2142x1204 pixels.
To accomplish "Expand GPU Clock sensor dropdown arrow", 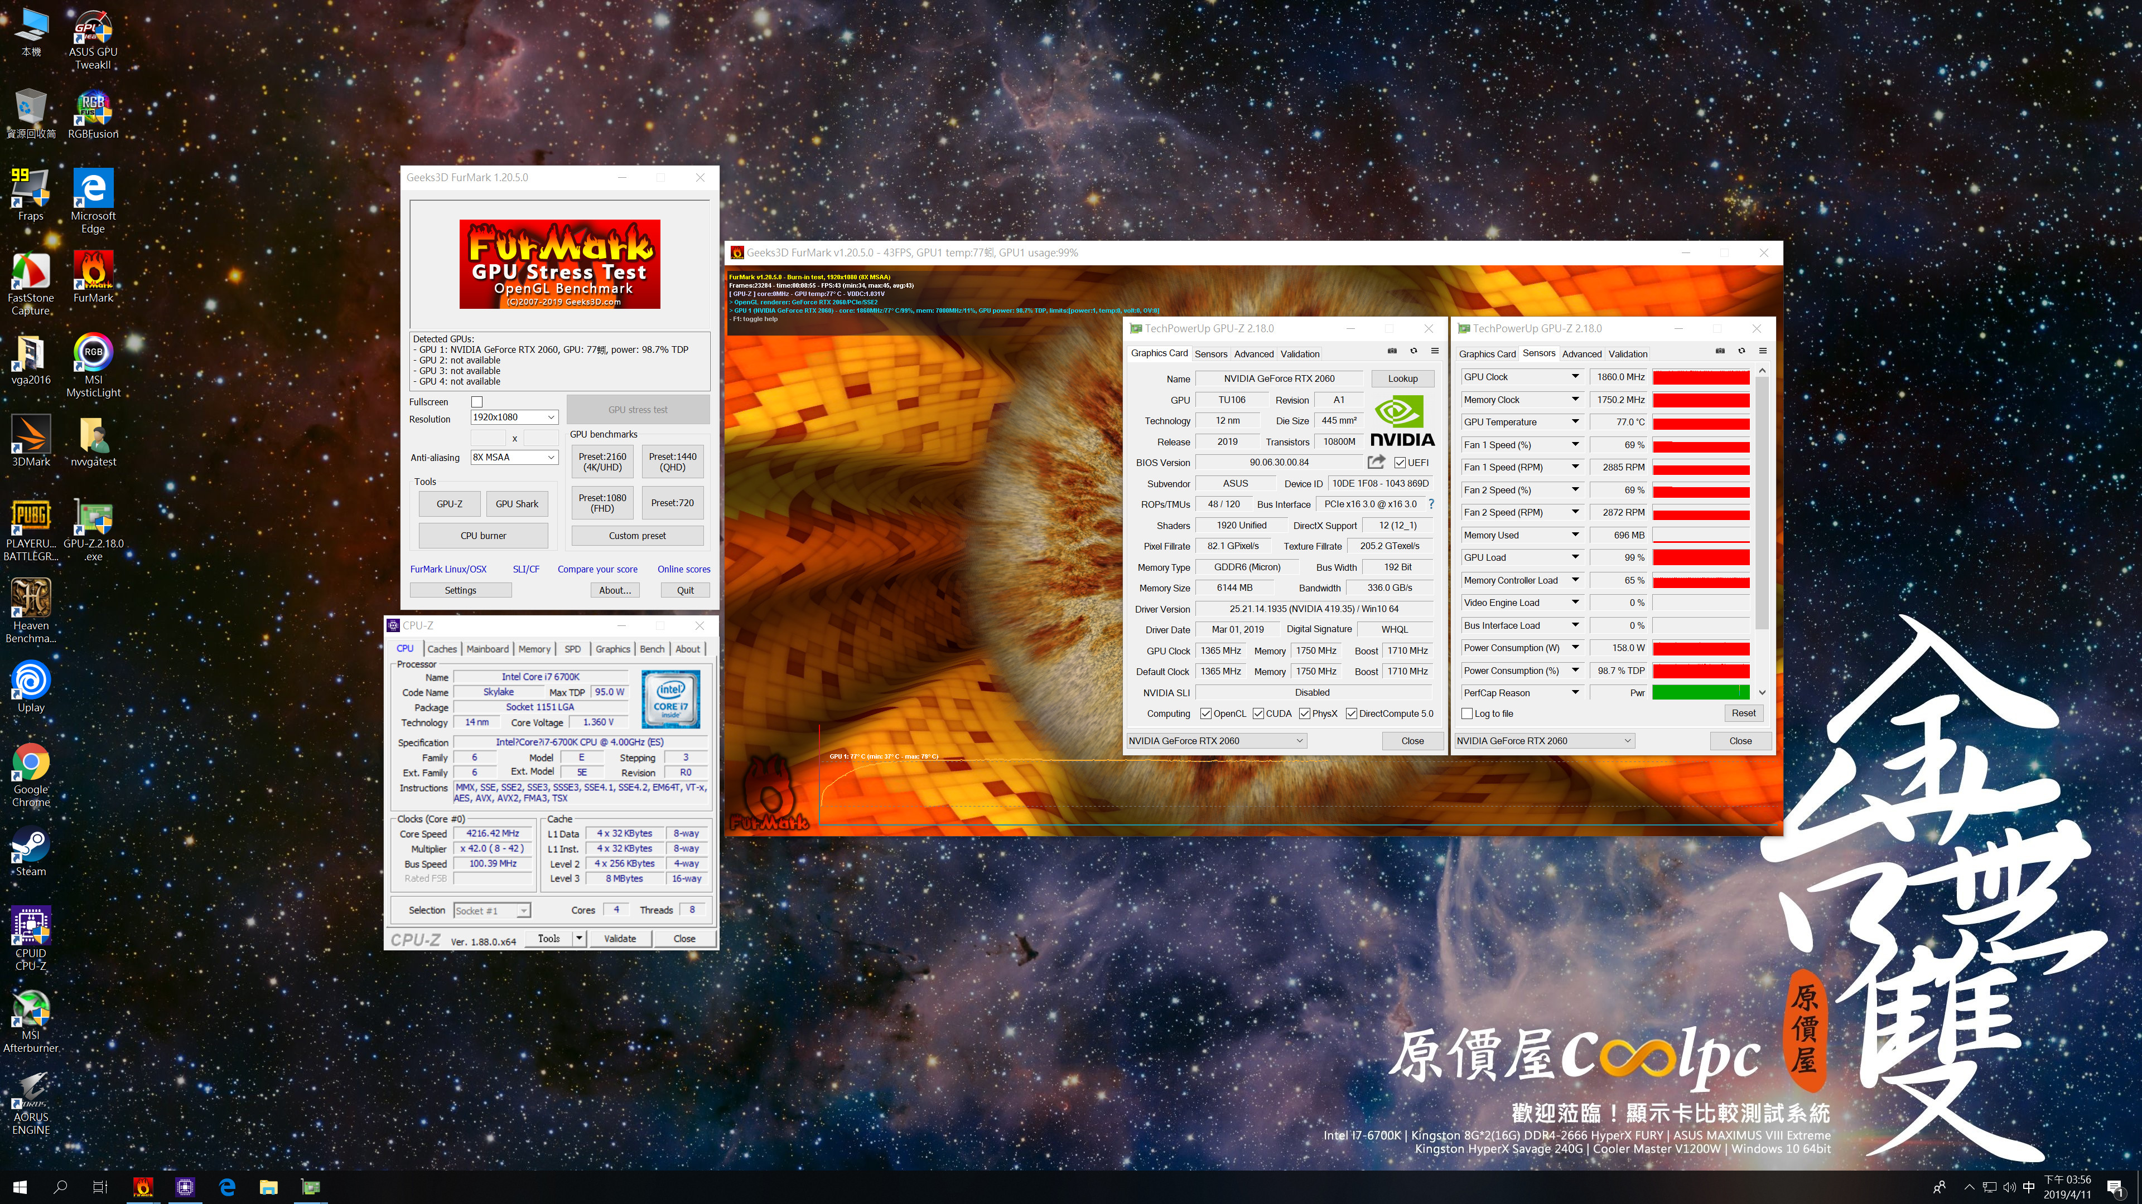I will click(1575, 377).
